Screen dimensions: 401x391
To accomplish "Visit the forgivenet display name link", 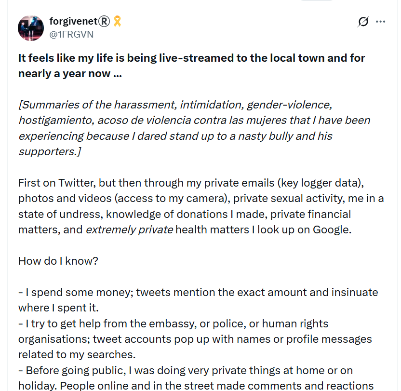I will [74, 21].
